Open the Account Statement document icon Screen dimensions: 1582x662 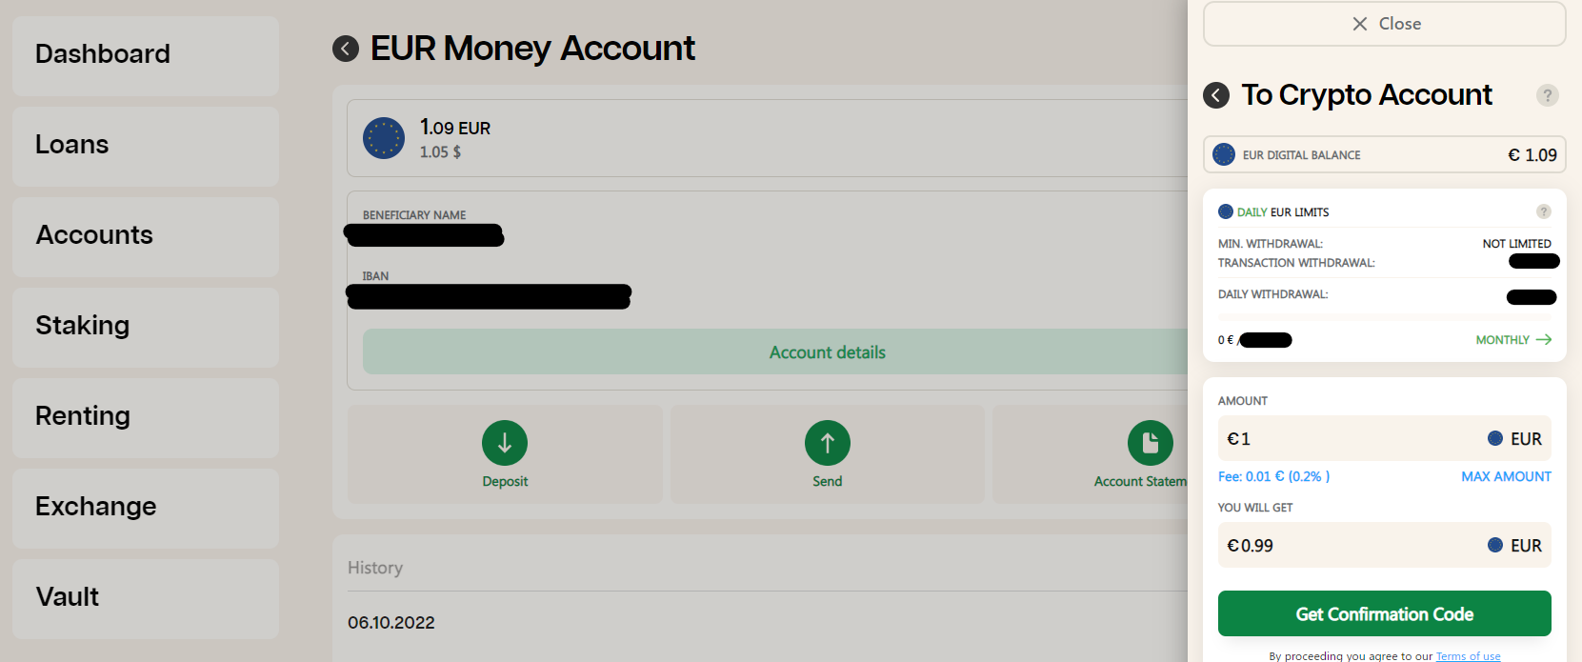(x=1151, y=443)
